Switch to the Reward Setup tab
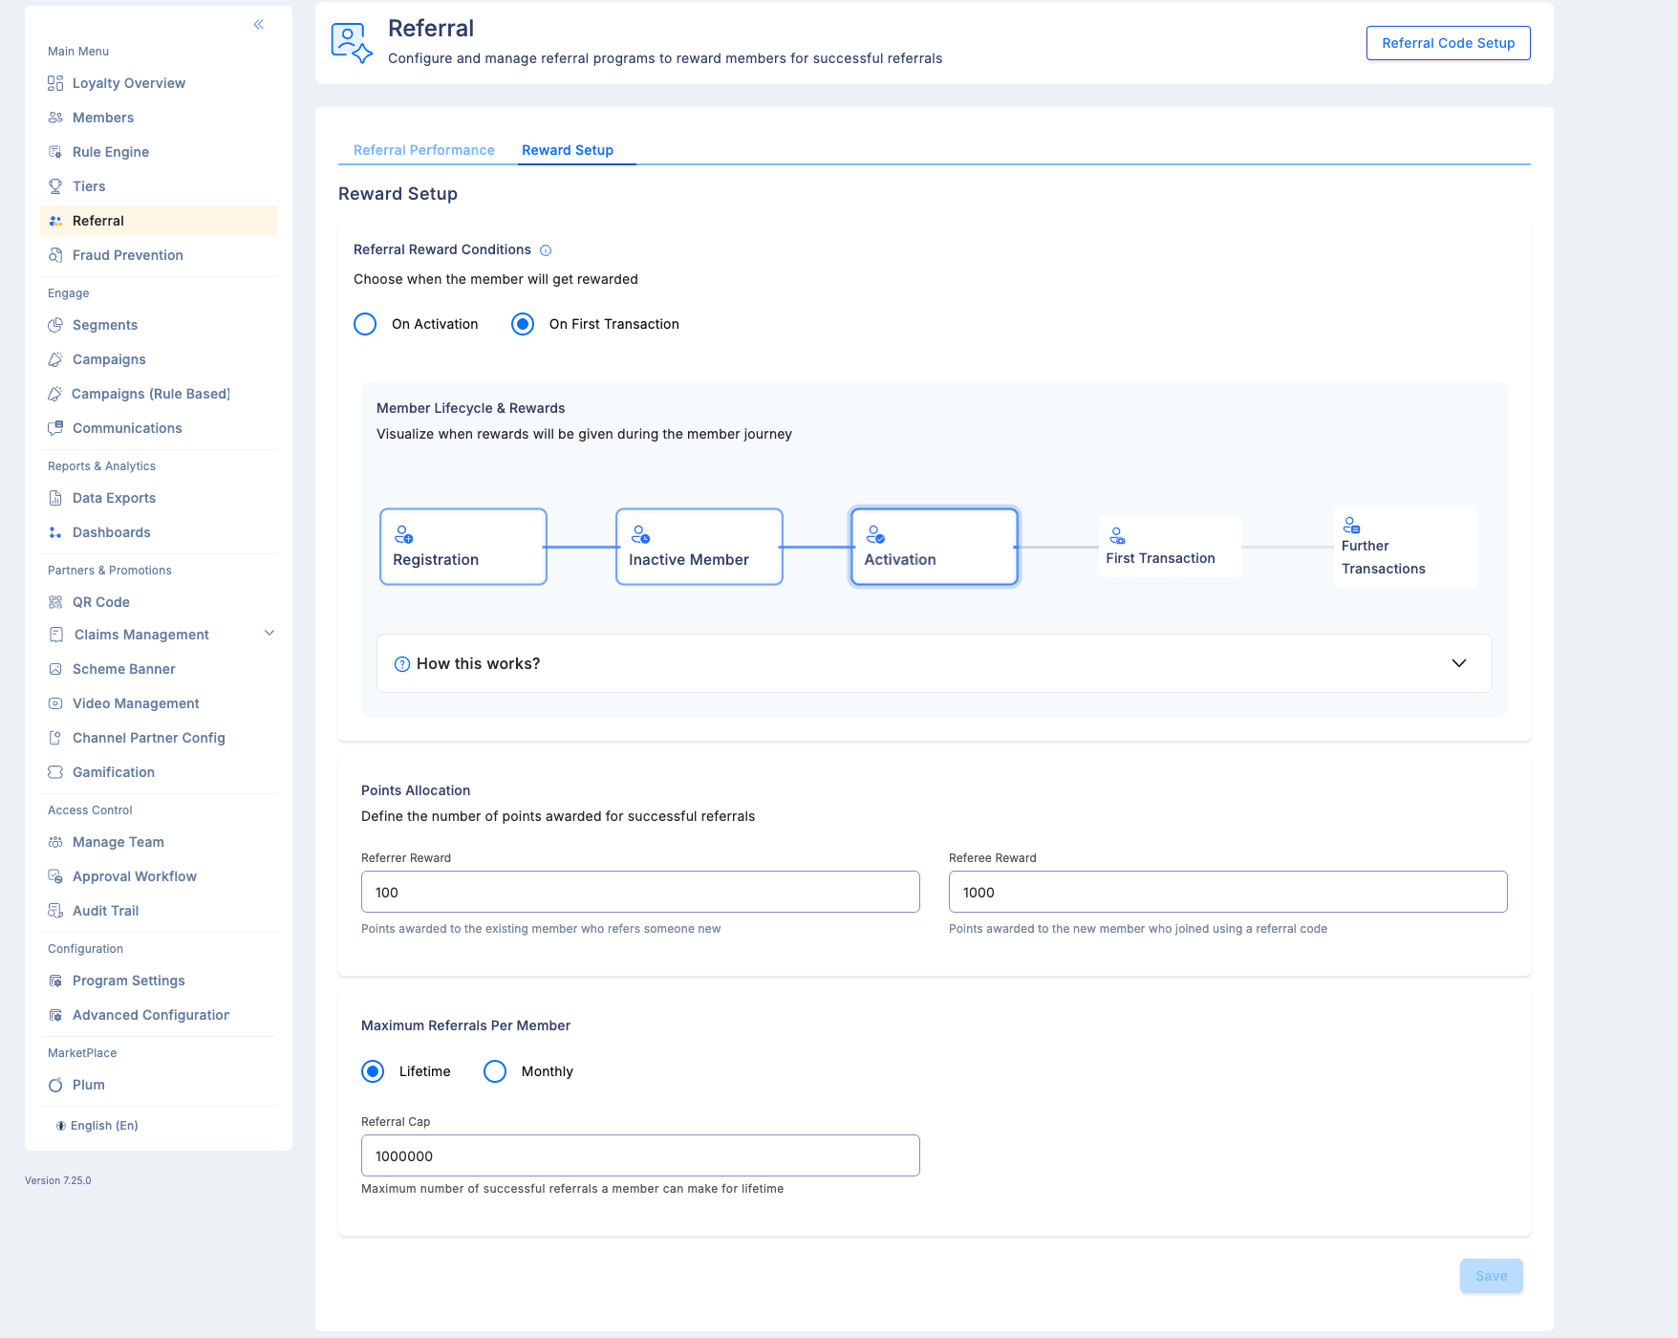The width and height of the screenshot is (1678, 1338). (x=568, y=150)
